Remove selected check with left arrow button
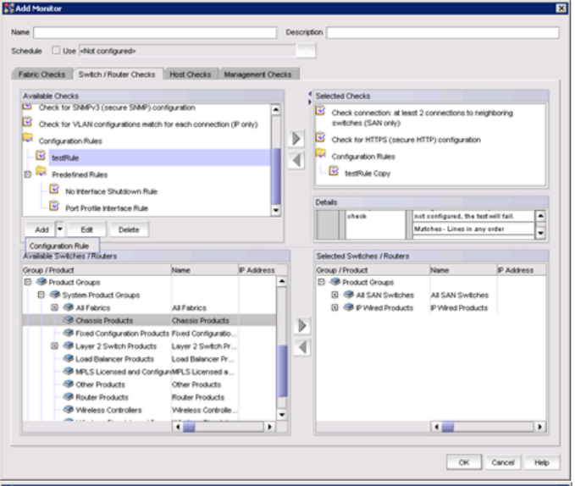The width and height of the screenshot is (575, 486). [x=296, y=160]
